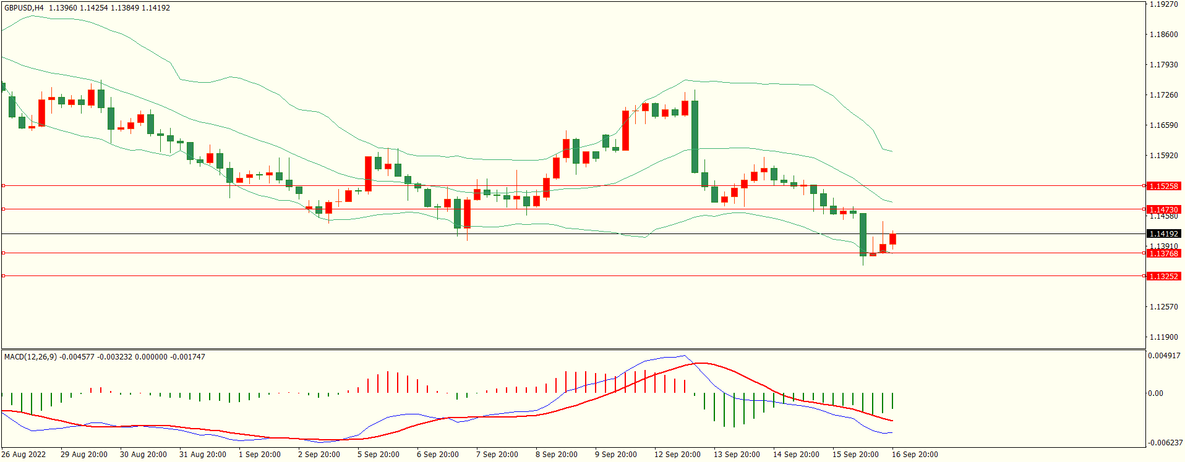Select the 1.15258 red price level label

pos(1163,186)
